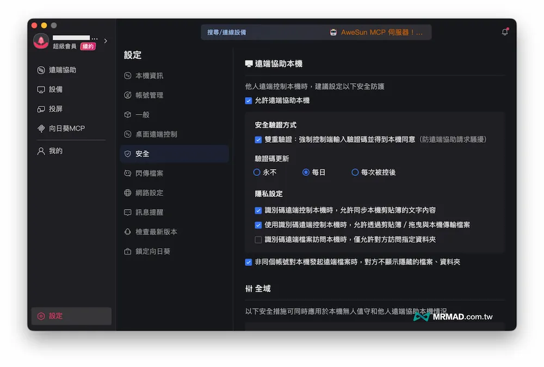Open 設備 in the left sidebar

[71, 90]
